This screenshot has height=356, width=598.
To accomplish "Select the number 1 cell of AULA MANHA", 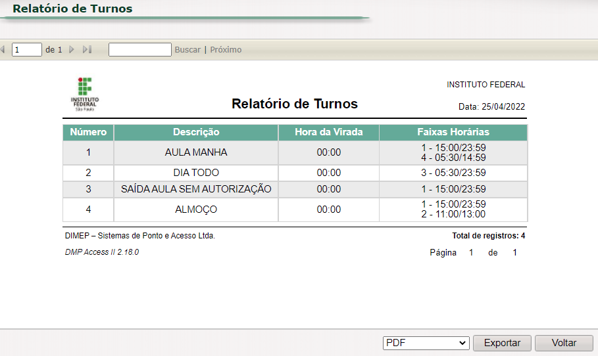I will (x=88, y=152).
